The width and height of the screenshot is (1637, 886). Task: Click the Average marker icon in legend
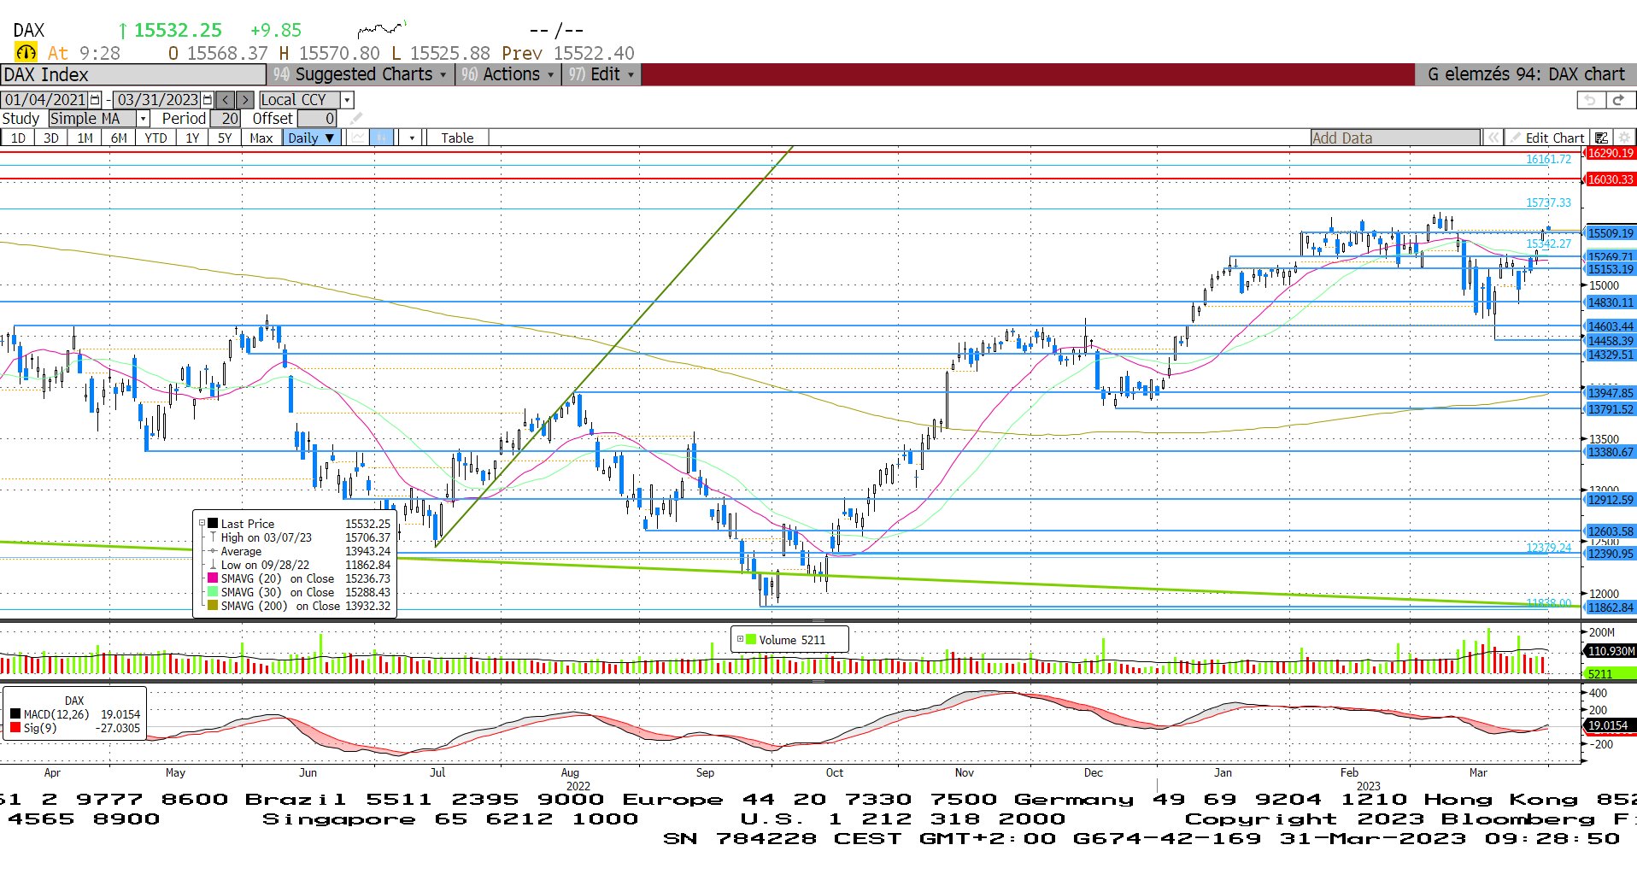tap(213, 551)
